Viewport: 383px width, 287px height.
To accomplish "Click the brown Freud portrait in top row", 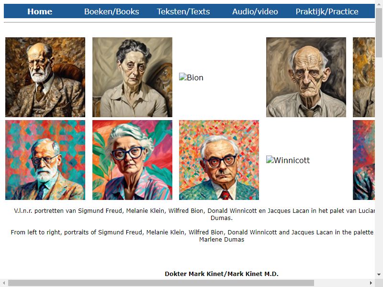I will click(x=45, y=77).
